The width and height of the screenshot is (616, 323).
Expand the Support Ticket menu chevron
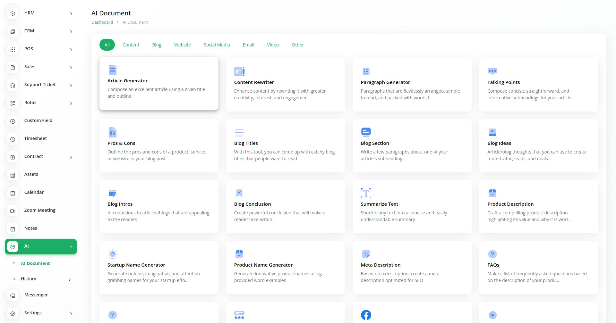[x=71, y=86]
